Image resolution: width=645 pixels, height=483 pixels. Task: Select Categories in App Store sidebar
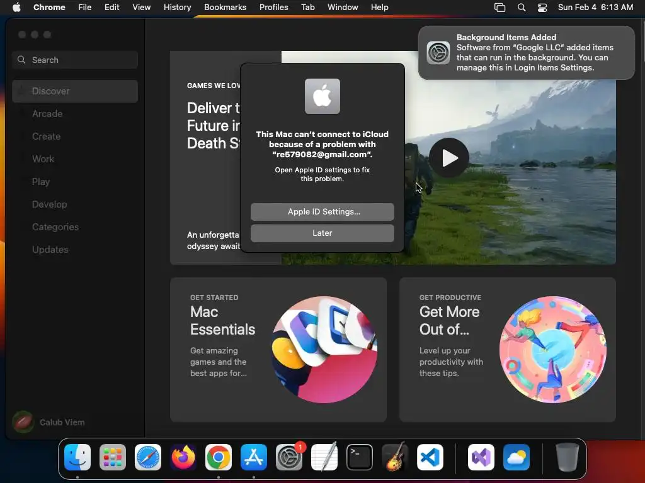coord(75,226)
